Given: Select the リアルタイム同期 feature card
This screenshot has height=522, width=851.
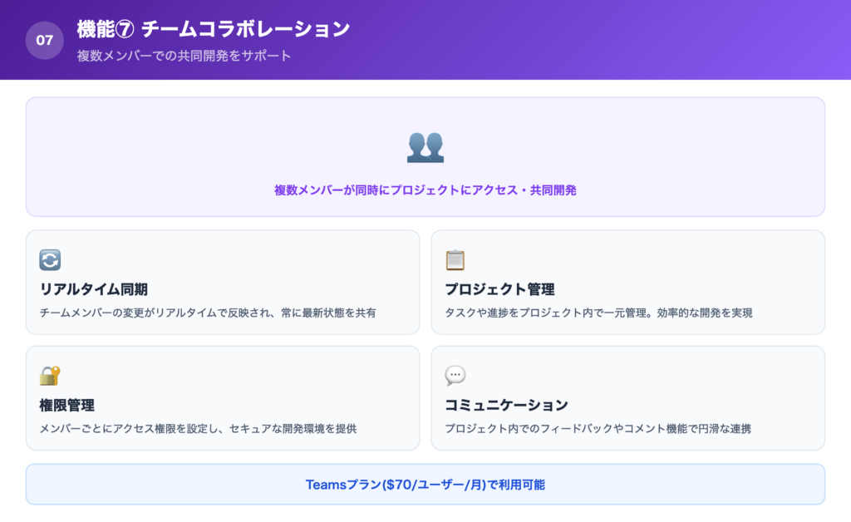Looking at the screenshot, I should pos(223,282).
